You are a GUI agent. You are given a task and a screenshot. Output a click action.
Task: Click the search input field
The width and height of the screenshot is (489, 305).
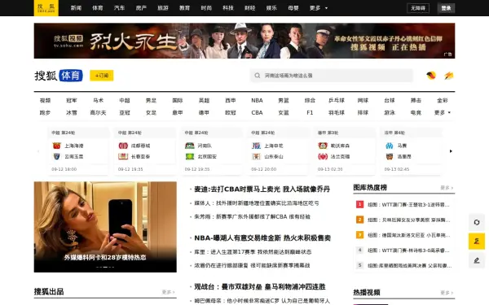(332, 76)
